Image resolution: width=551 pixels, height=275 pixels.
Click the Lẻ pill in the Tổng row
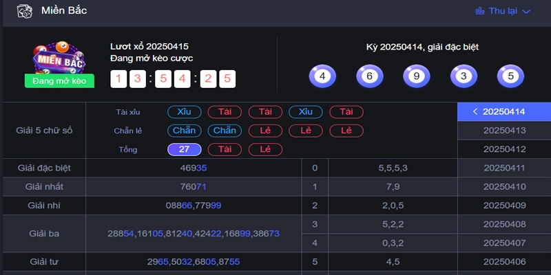click(x=265, y=149)
